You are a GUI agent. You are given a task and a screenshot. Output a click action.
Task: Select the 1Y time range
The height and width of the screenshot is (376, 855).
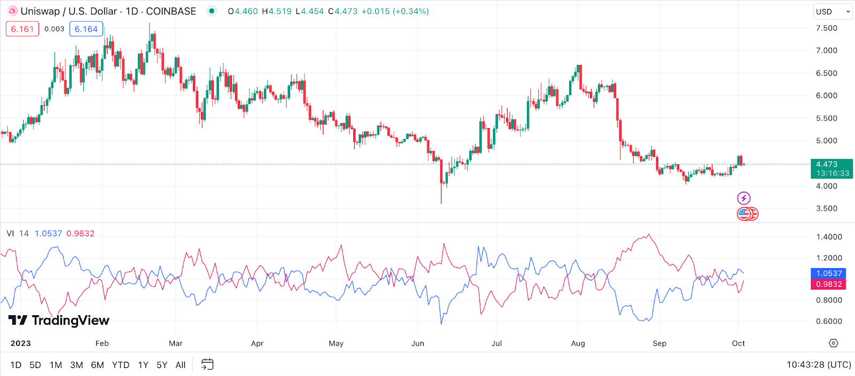click(143, 365)
